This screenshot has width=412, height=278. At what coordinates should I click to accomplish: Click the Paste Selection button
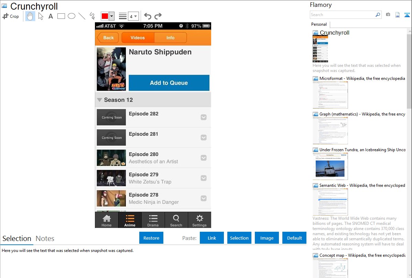(x=239, y=238)
